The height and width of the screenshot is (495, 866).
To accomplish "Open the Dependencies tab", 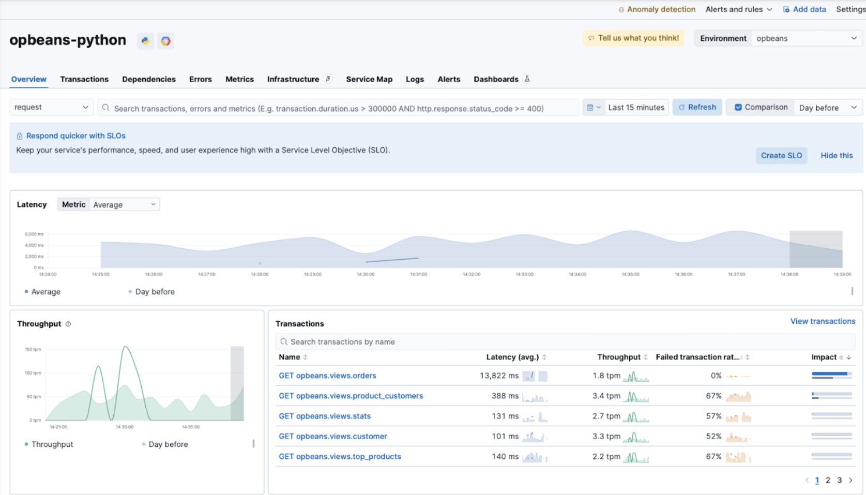I will click(149, 79).
